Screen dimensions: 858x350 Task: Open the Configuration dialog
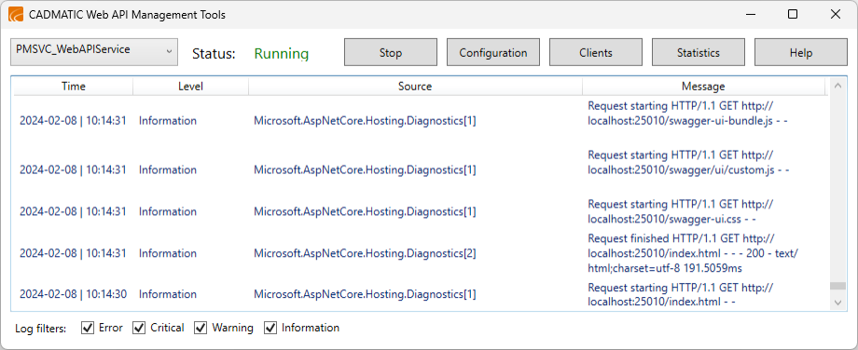(493, 52)
